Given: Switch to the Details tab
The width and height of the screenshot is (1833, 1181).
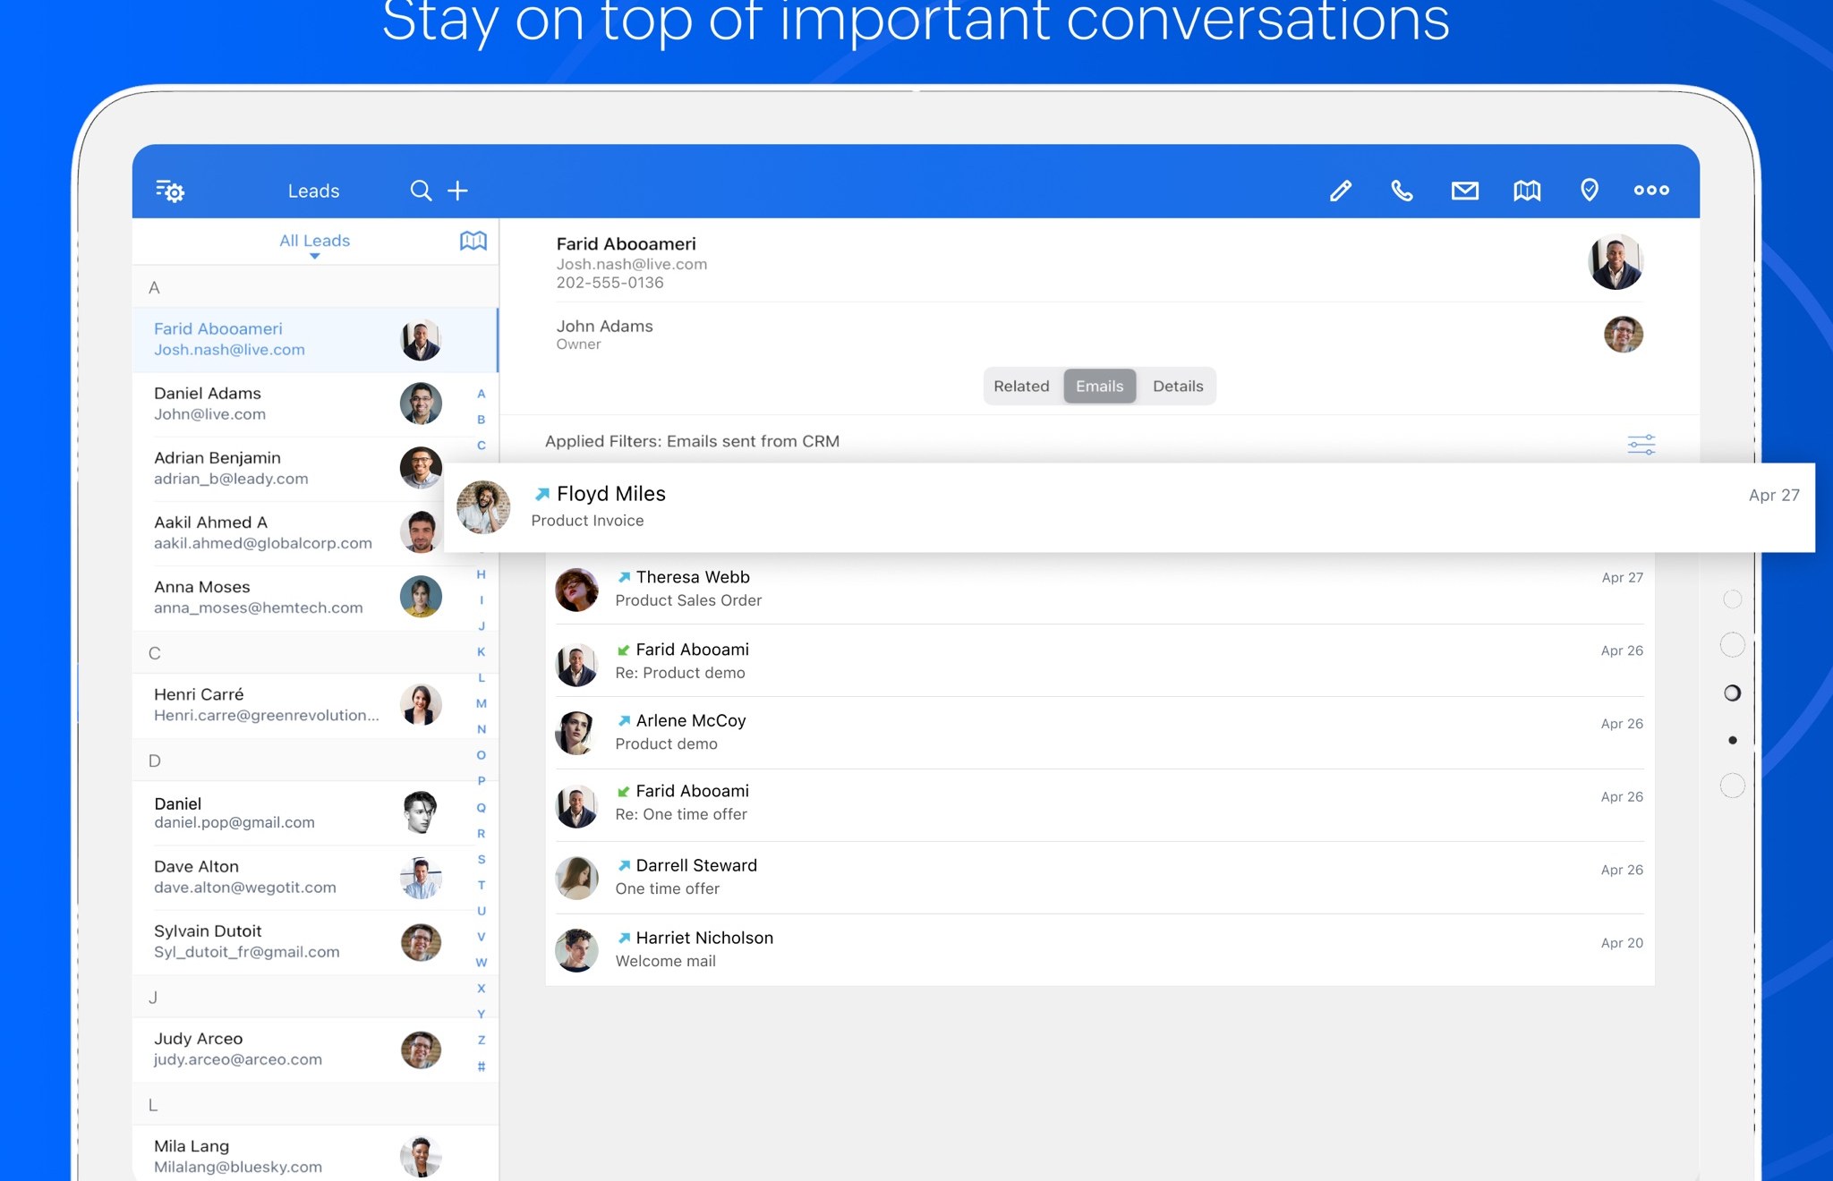Looking at the screenshot, I should pos(1178,386).
